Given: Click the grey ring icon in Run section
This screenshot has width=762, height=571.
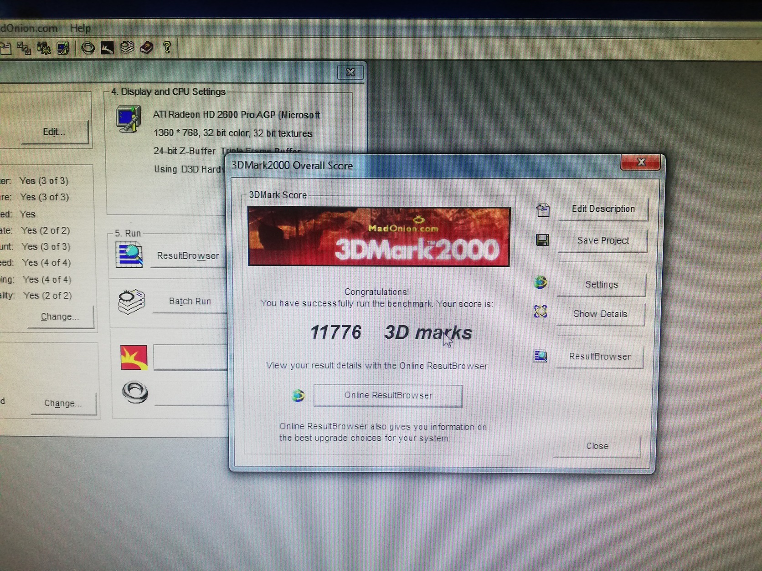Looking at the screenshot, I should (x=135, y=392).
